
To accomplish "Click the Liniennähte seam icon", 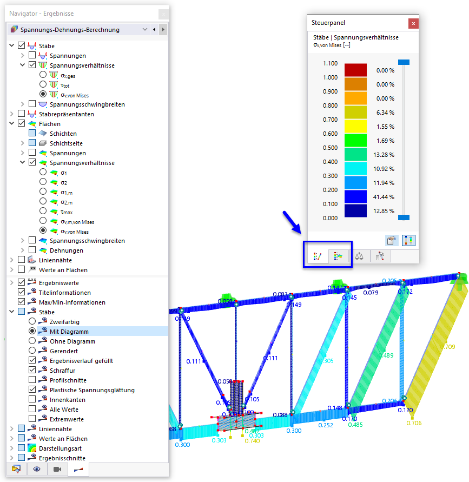I will 32,260.
